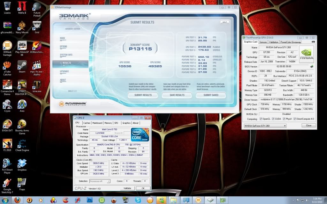Click the GPU-Z screenshot camera icon
Screen dimensions: 327x204
coord(313,42)
